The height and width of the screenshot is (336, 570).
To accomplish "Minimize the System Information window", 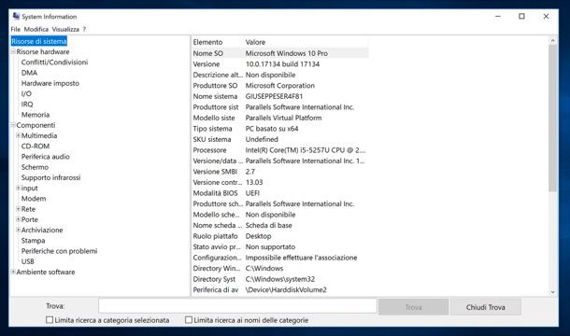I will tap(498, 17).
